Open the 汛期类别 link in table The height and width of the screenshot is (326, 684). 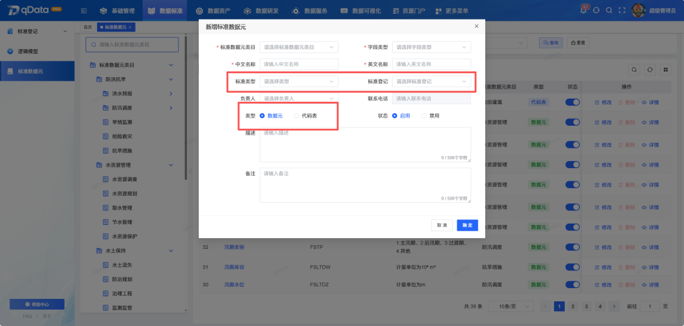[x=234, y=247]
